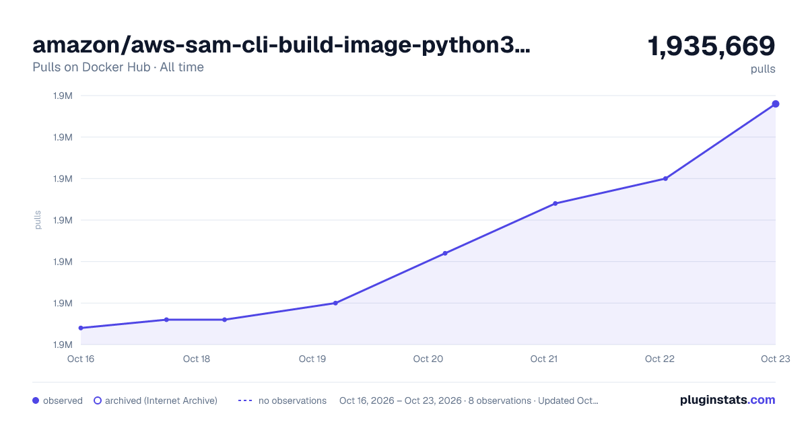The width and height of the screenshot is (808, 424).
Task: Click the dashed no observations legend icon
Action: pos(245,400)
